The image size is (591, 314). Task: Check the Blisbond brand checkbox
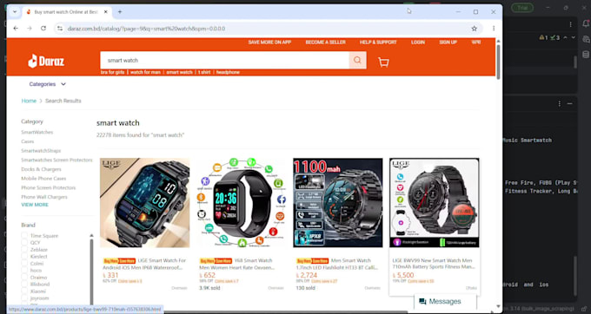click(x=24, y=285)
